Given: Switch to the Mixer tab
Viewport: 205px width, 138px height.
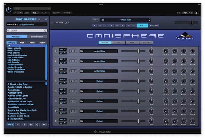Looking at the screenshot, I should coord(105,43).
